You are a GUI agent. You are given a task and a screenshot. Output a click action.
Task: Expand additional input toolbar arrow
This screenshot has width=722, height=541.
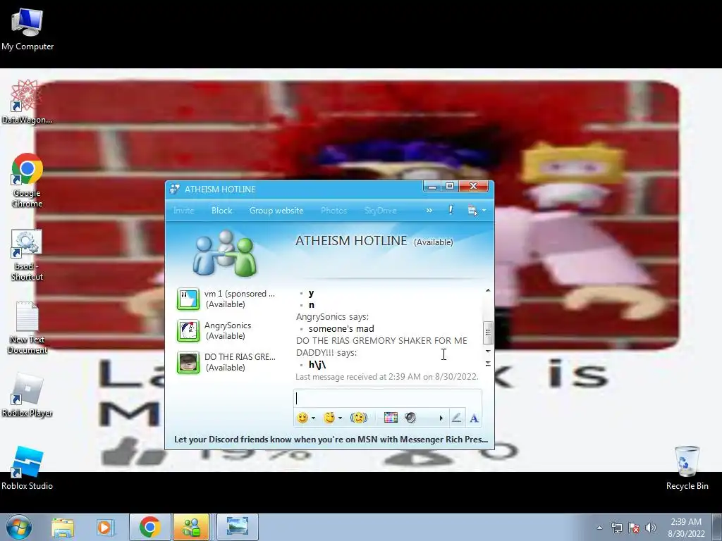[x=441, y=418]
